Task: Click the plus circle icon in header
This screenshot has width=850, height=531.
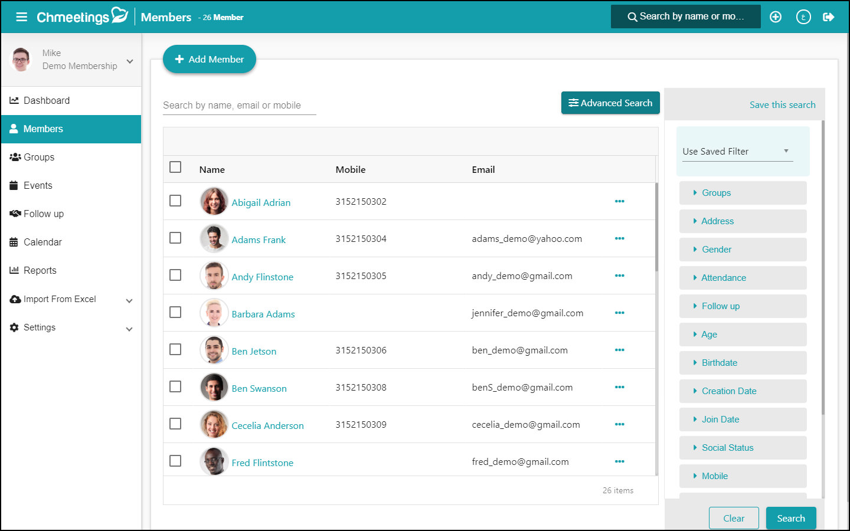Action: (776, 17)
